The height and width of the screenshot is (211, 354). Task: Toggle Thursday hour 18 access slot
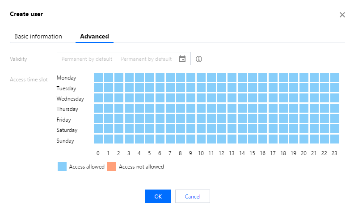click(x=283, y=108)
